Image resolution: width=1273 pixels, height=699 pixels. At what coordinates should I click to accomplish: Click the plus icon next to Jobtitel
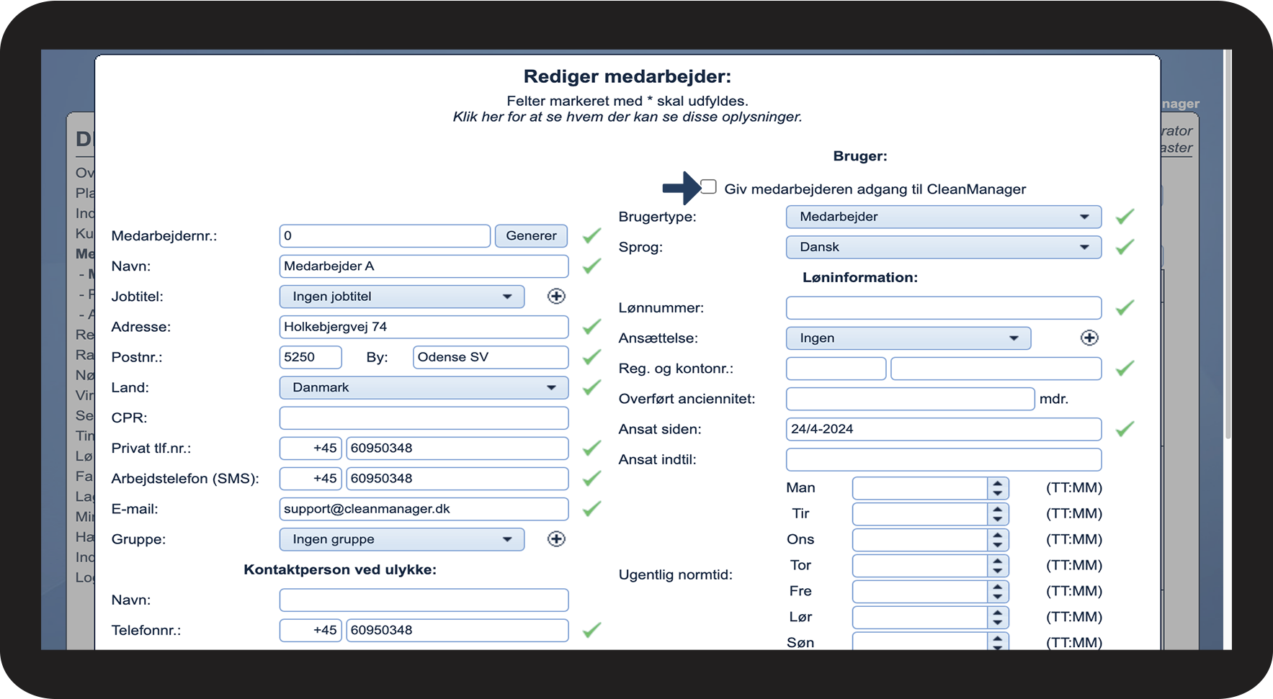(556, 297)
